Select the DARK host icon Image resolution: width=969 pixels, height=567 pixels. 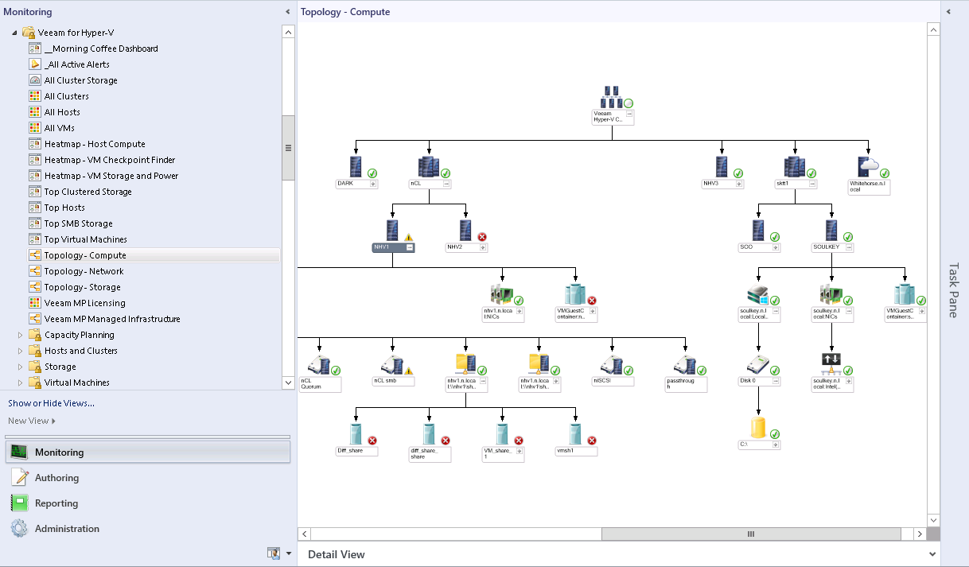356,166
